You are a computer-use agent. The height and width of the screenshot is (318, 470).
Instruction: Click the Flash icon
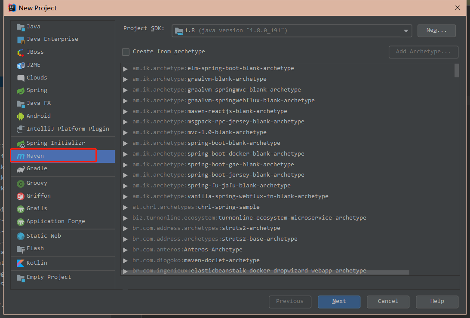click(21, 249)
